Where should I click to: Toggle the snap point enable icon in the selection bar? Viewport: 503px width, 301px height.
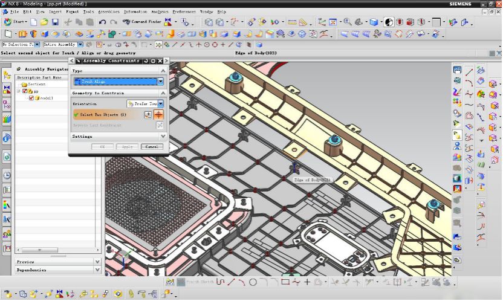[158, 45]
